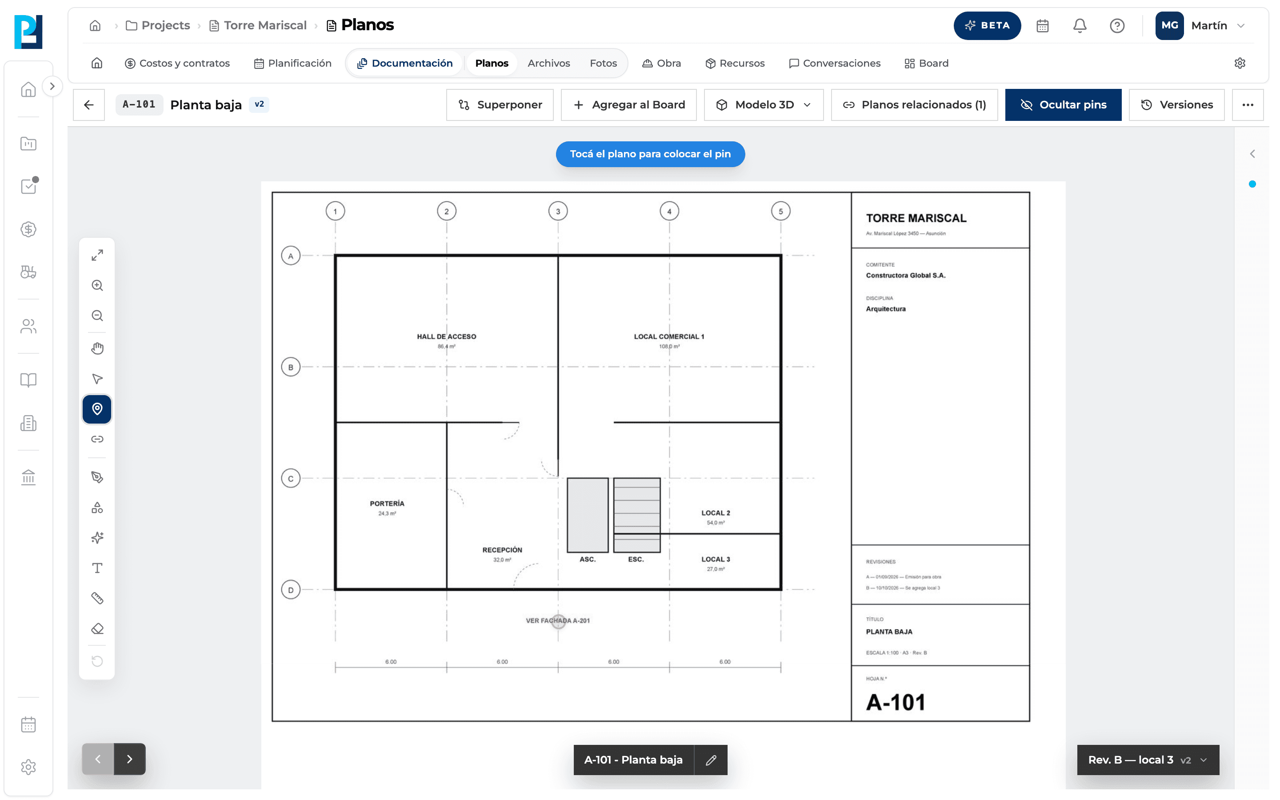Screen dimensions: 1280x800
Task: Open the help question mark icon
Action: click(x=1116, y=25)
